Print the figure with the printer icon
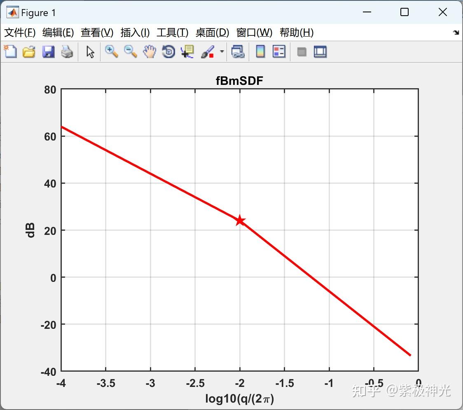This screenshot has height=410, width=463. tap(67, 52)
